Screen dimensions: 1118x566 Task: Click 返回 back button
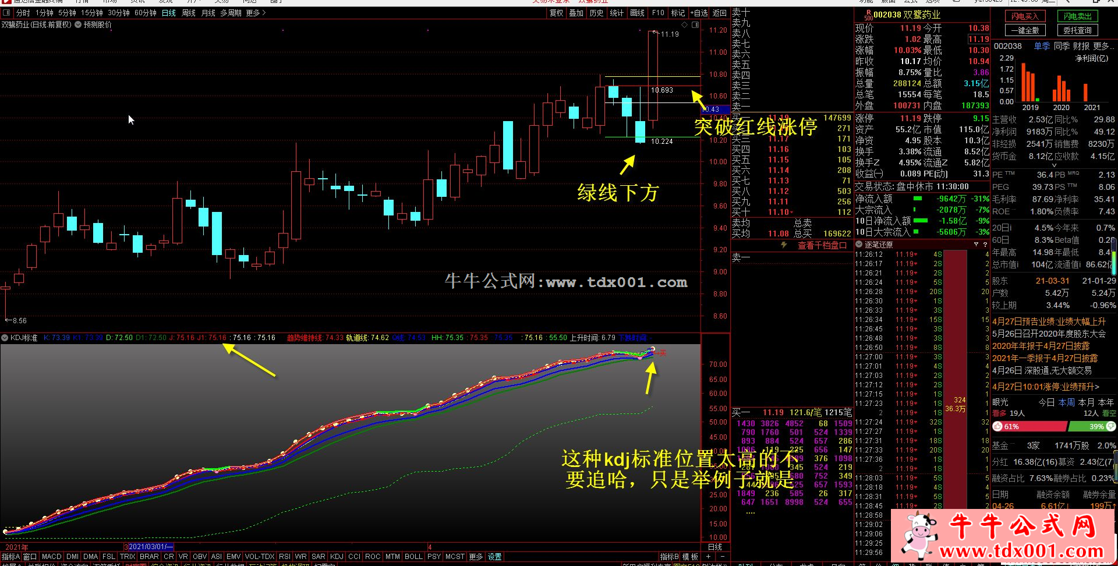[720, 13]
